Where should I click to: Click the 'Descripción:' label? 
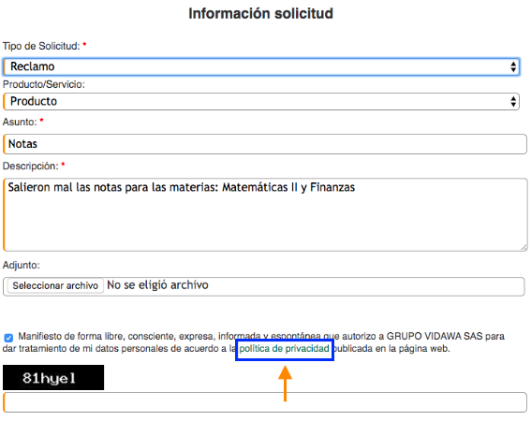[31, 167]
